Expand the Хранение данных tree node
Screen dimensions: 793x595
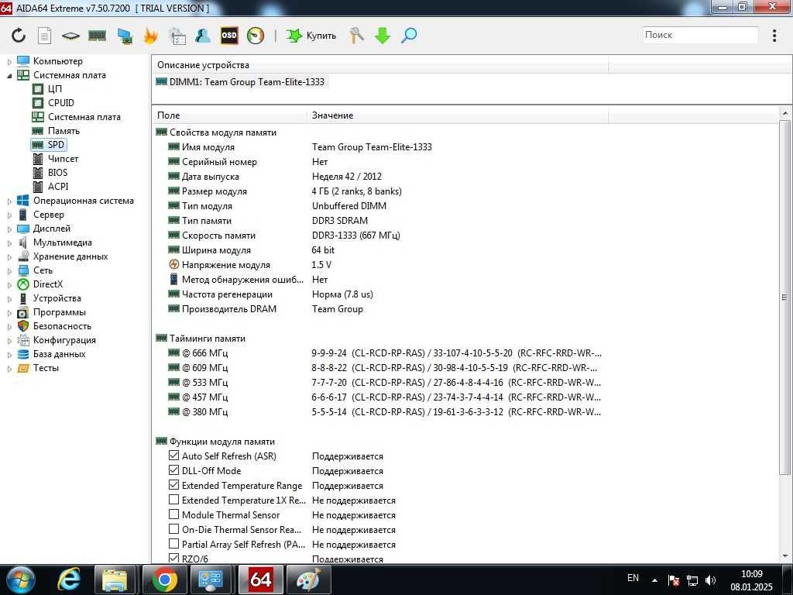coord(9,257)
